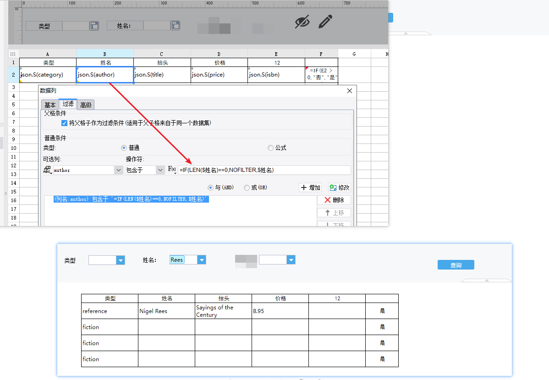Screen dimensions: 549x380
Task: Click the pencil edit icon in the parameter pane
Action: [325, 21]
